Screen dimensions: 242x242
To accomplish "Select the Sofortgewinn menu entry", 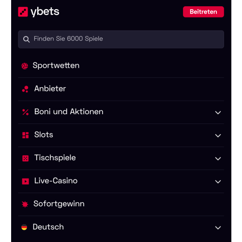I will click(x=121, y=204).
